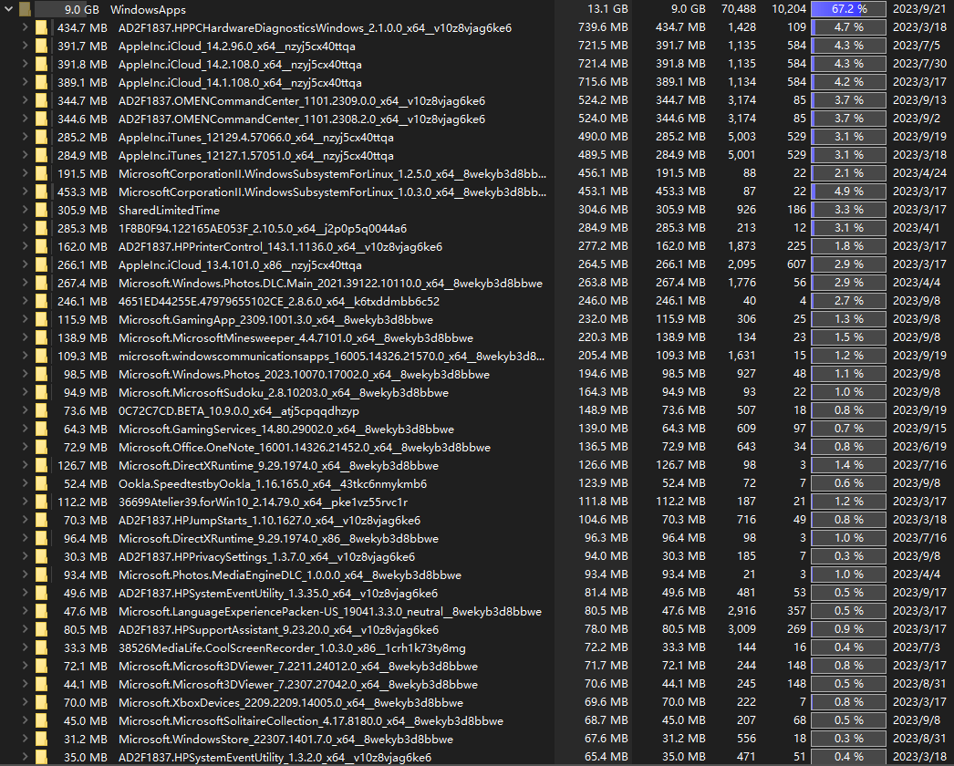This screenshot has width=954, height=766.
Task: Click folder icon of DirectXRuntime x64
Action: click(41, 465)
